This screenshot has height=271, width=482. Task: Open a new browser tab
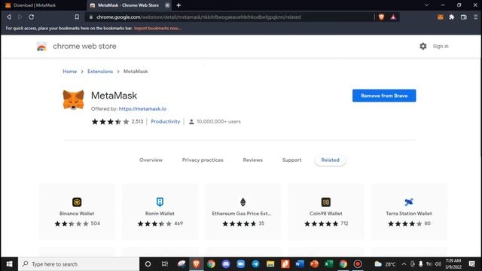(178, 5)
